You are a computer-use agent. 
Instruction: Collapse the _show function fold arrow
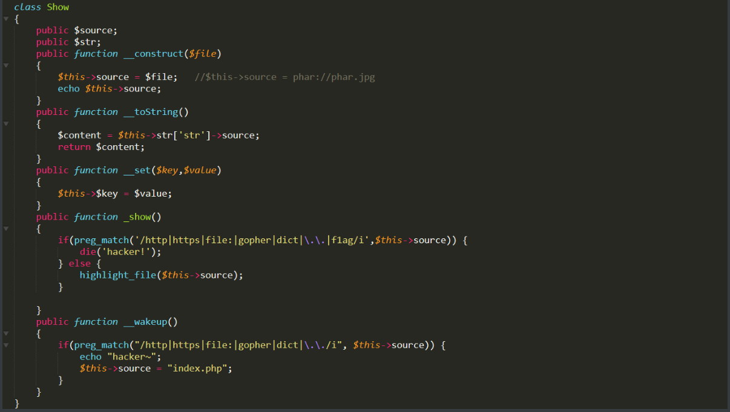tap(5, 229)
